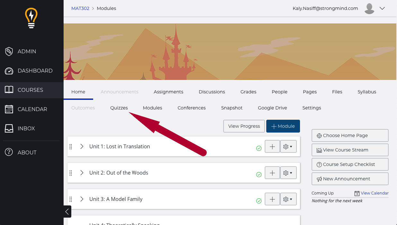Click the lightbulb logo icon
This screenshot has width=397, height=225.
click(31, 18)
